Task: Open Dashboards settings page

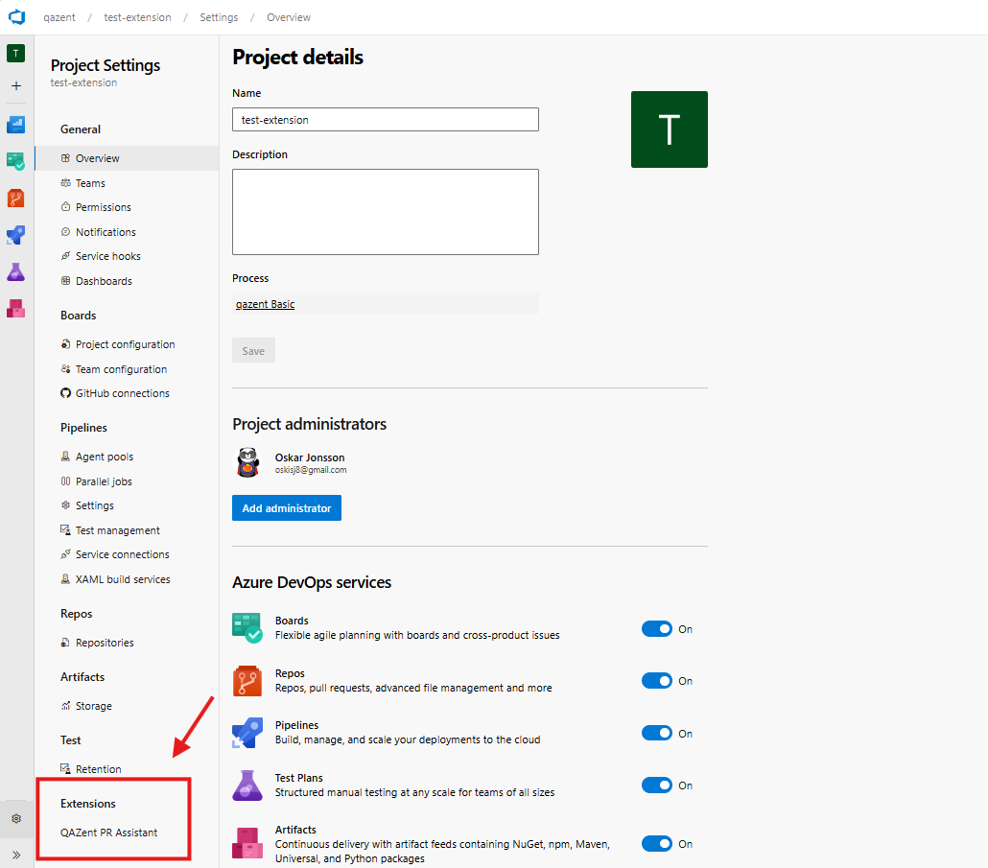Action: click(127, 281)
